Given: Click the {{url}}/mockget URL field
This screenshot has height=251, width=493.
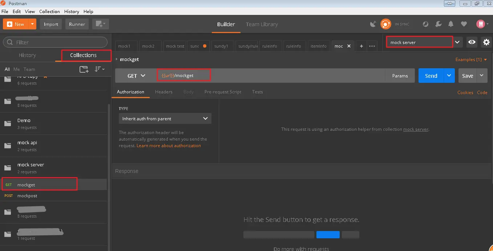Looking at the screenshot, I should [271, 76].
